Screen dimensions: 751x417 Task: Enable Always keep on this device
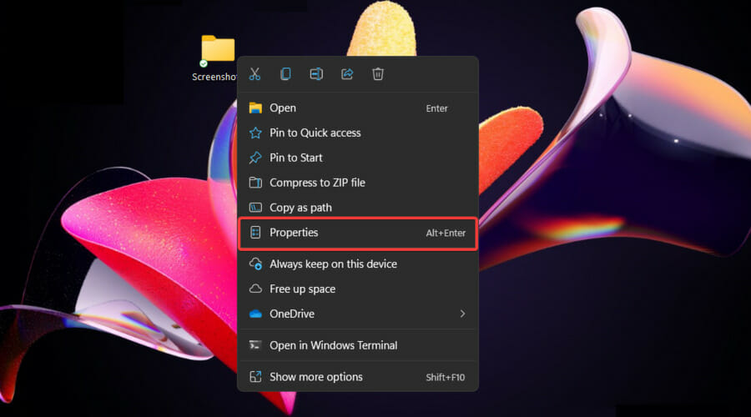pyautogui.click(x=333, y=264)
